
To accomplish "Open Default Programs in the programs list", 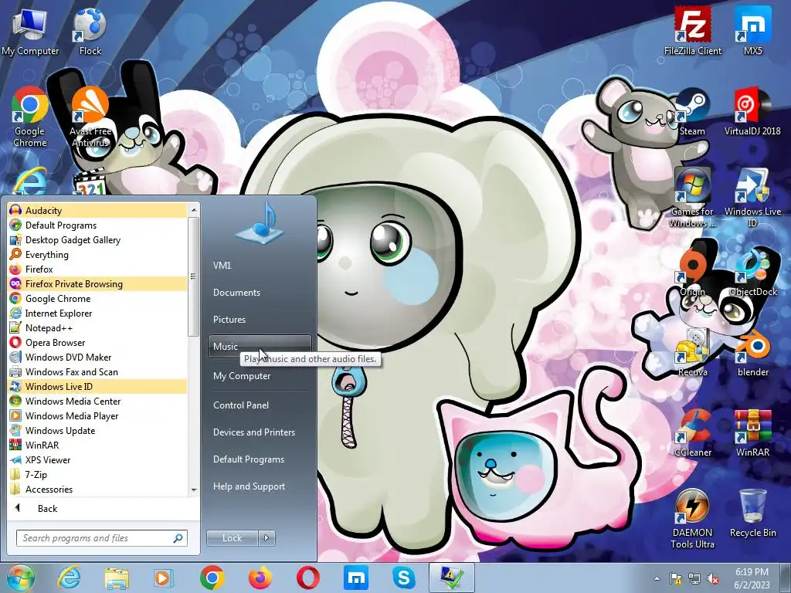I will [97, 225].
